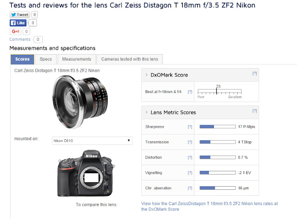The width and height of the screenshot is (297, 219).
Task: Expand the DxOMark Score section arrow
Action: (147, 75)
